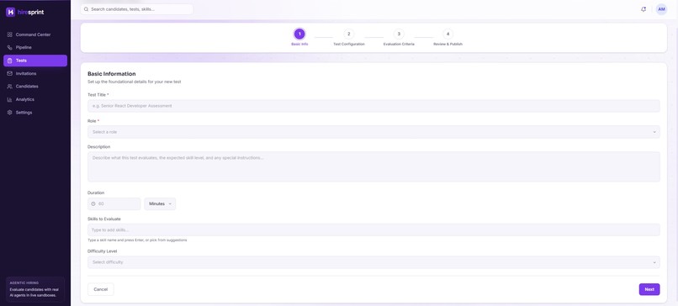This screenshot has width=678, height=306.
Task: Click the Pipeline sidebar icon
Action: [x=10, y=48]
